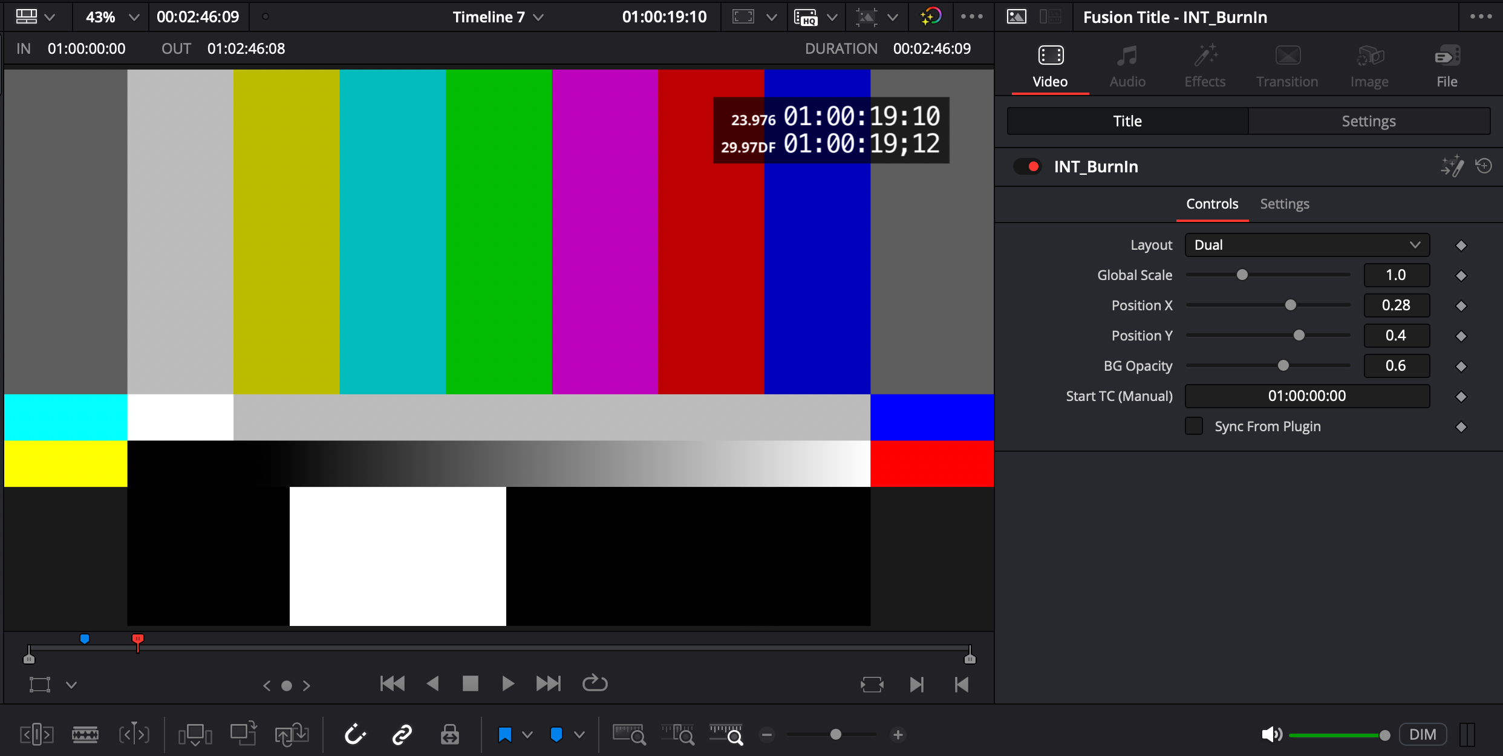Expand the HQ playback options arrow
Image resolution: width=1503 pixels, height=756 pixels.
click(x=832, y=17)
